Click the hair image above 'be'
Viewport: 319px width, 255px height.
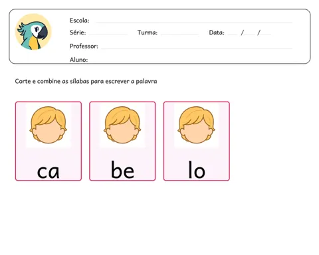pyautogui.click(x=122, y=125)
